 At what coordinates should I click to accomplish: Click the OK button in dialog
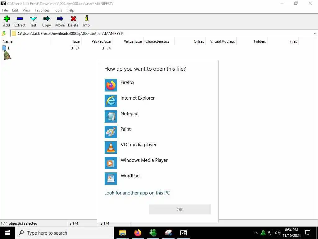tap(180, 209)
